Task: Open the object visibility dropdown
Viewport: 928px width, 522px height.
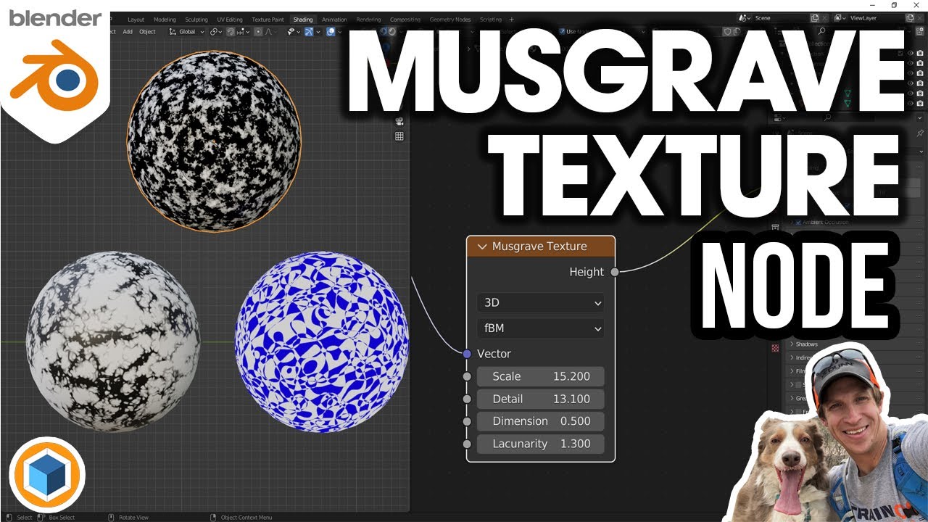Action: coord(293,31)
